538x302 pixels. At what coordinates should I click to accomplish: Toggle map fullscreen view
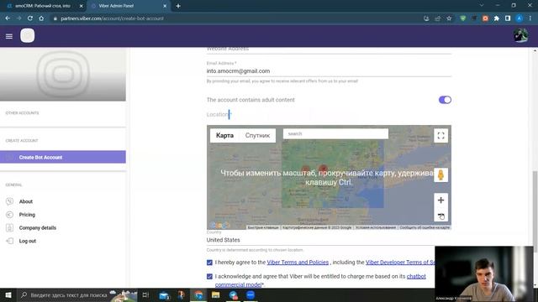440,136
